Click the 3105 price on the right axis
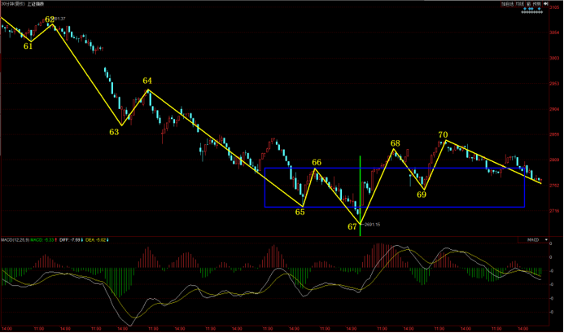The height and width of the screenshot is (333, 564). (x=554, y=8)
